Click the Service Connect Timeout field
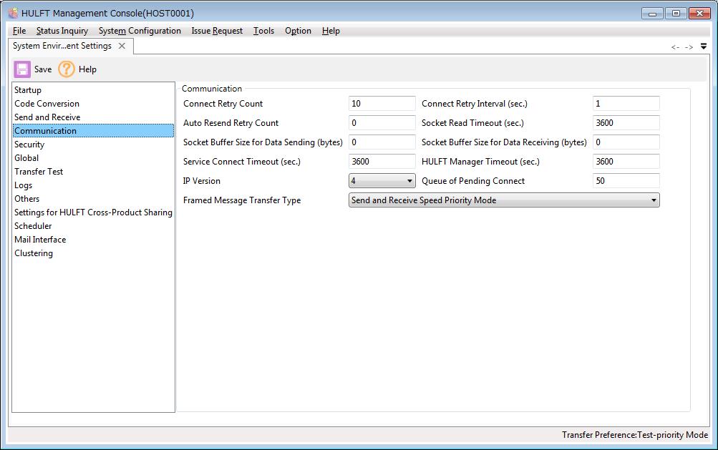This screenshot has height=450, width=718. point(382,161)
